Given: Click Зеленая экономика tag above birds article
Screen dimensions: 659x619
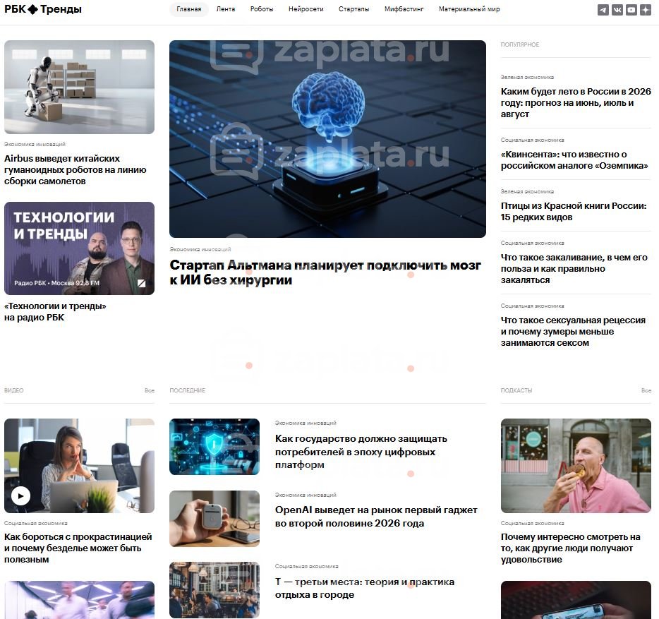Looking at the screenshot, I should pos(527,192).
